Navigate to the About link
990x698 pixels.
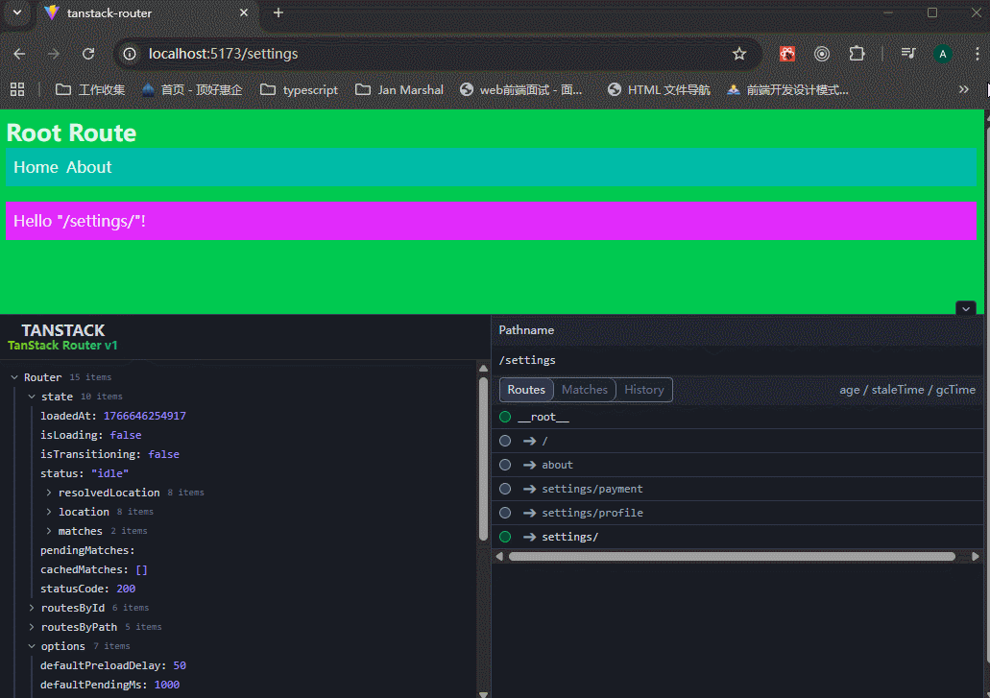(88, 167)
